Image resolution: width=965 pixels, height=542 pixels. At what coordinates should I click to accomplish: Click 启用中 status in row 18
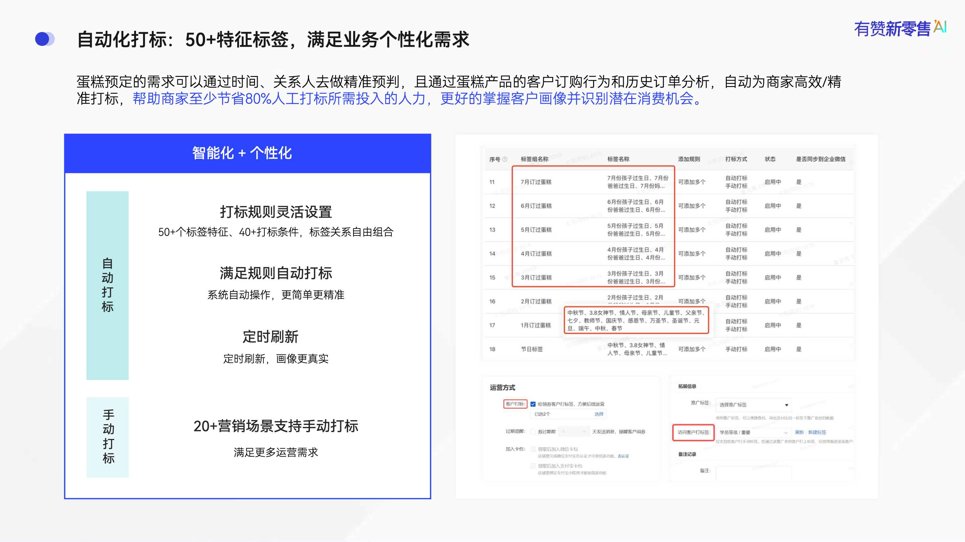click(772, 349)
